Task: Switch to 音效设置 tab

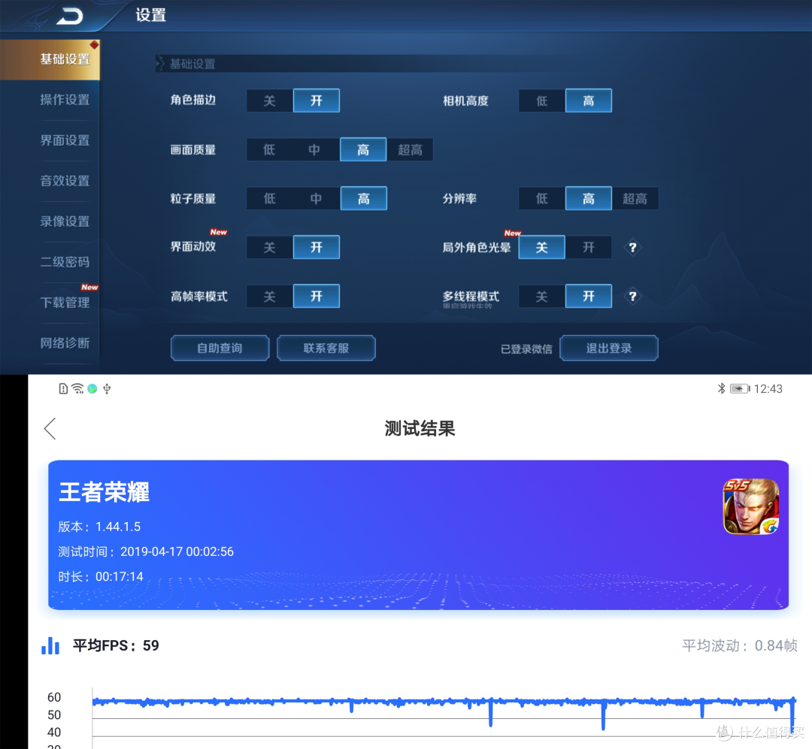Action: pos(65,180)
